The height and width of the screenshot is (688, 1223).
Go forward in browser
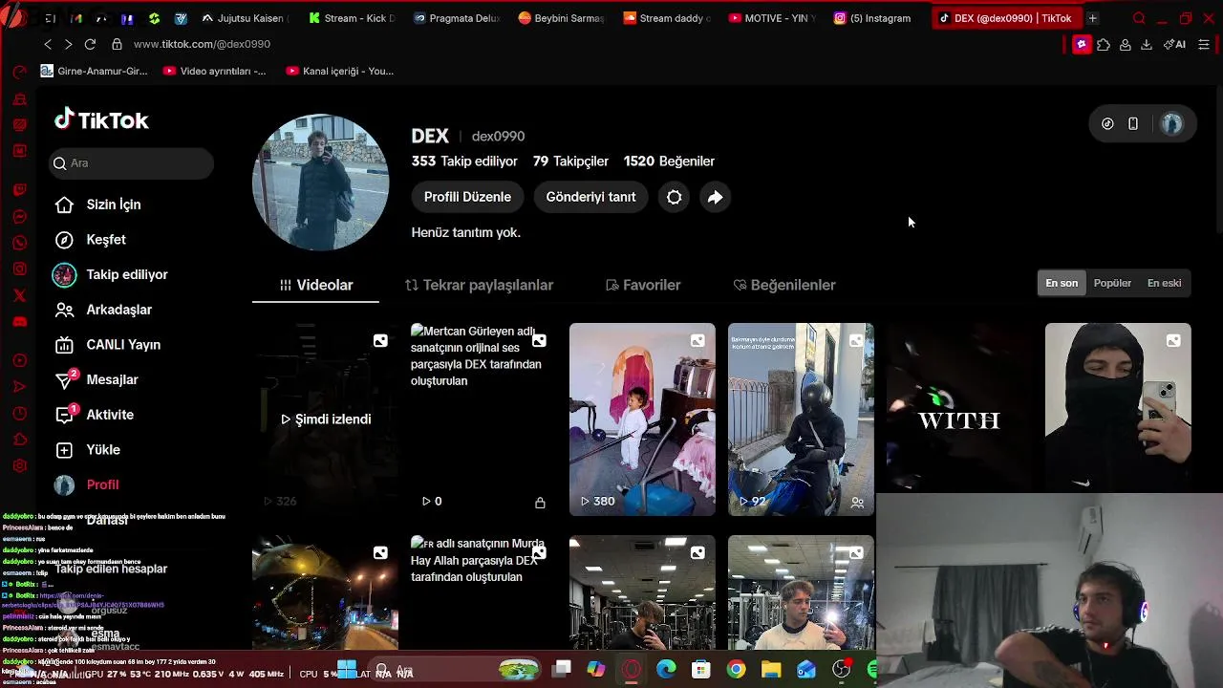click(x=68, y=44)
